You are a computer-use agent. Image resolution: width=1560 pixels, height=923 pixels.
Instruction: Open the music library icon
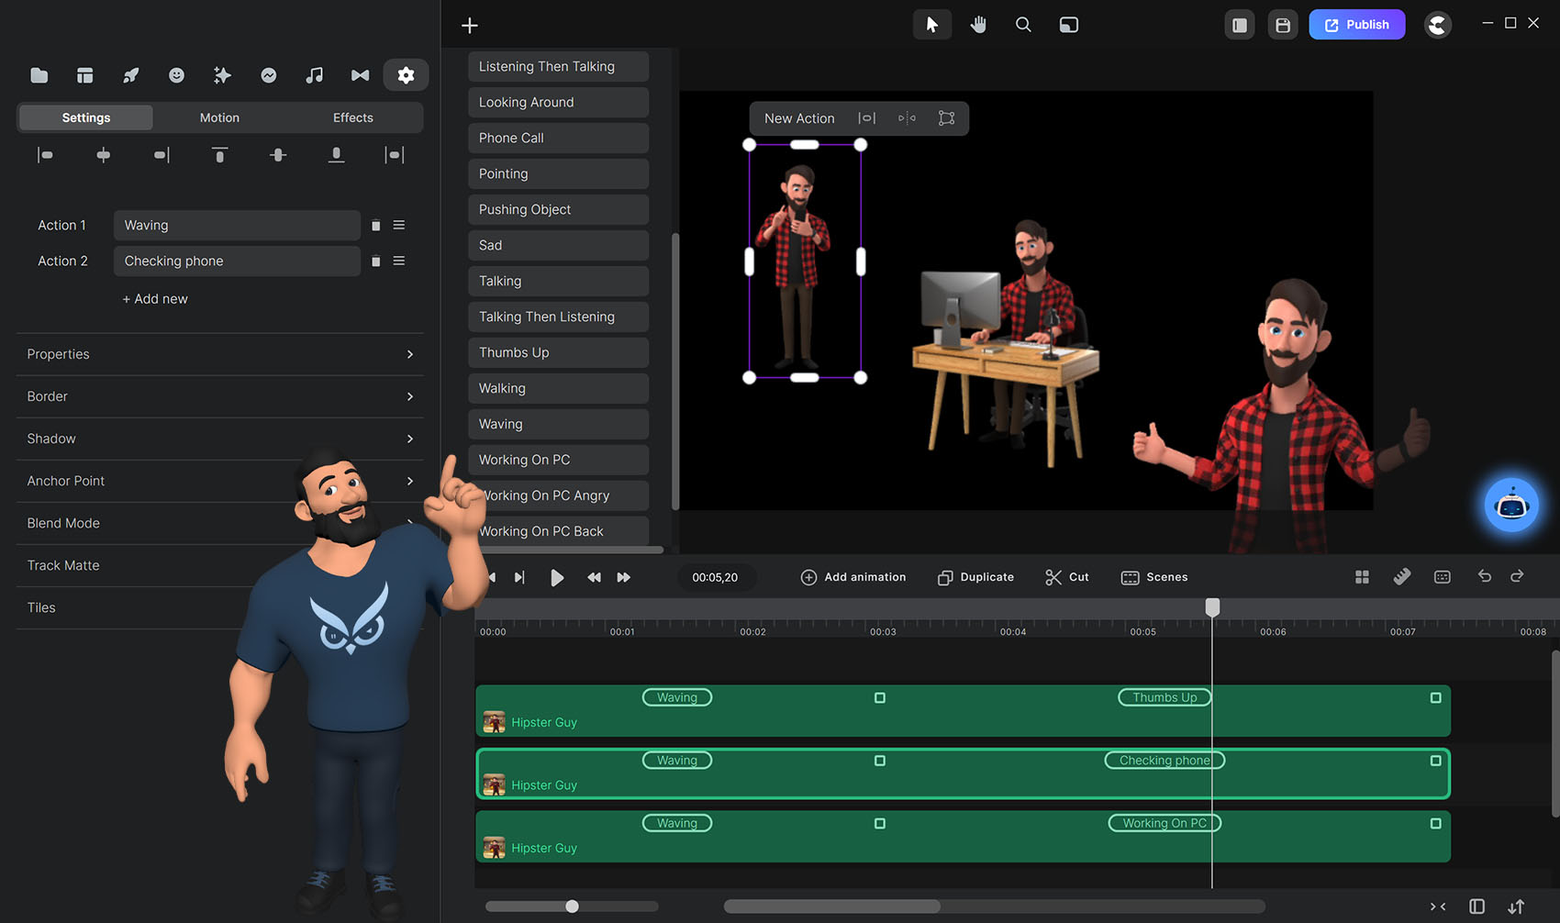tap(314, 75)
